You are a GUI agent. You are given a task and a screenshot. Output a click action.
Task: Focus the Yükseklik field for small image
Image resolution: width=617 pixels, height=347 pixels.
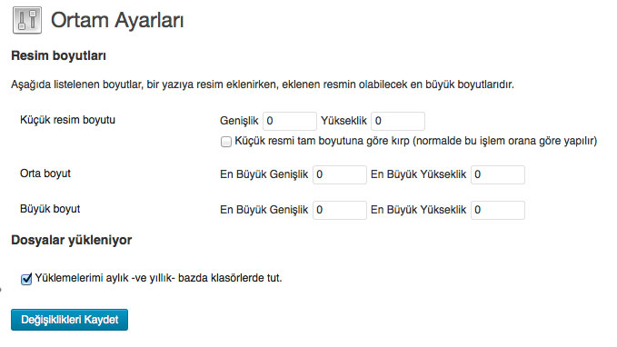[398, 121]
